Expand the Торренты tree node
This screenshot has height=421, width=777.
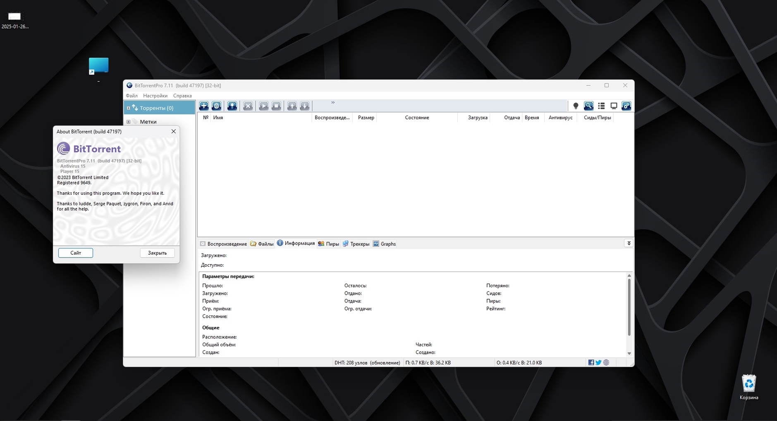pos(128,108)
